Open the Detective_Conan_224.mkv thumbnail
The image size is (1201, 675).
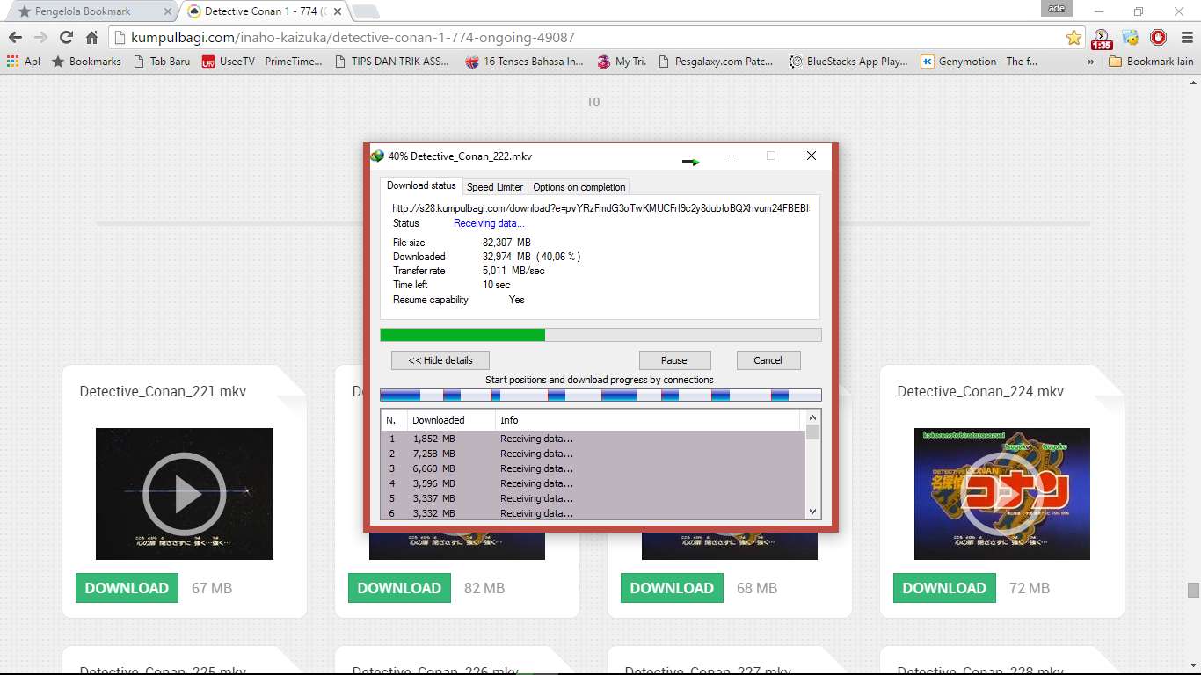click(1002, 494)
